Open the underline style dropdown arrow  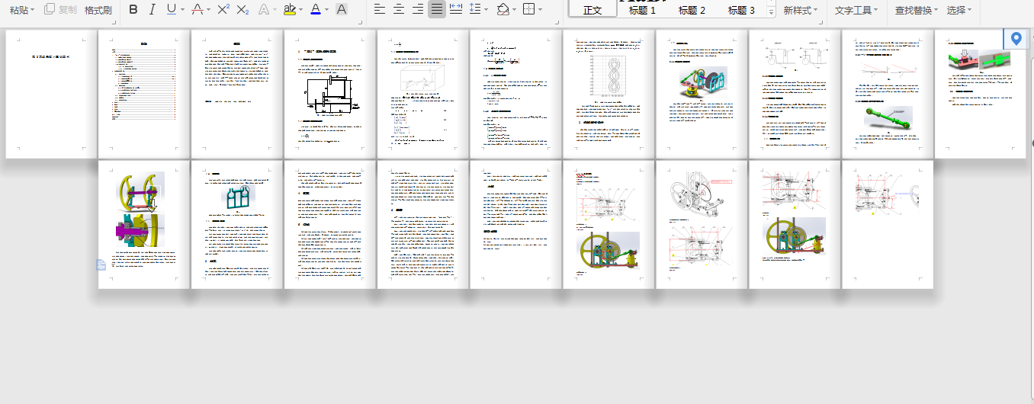182,10
